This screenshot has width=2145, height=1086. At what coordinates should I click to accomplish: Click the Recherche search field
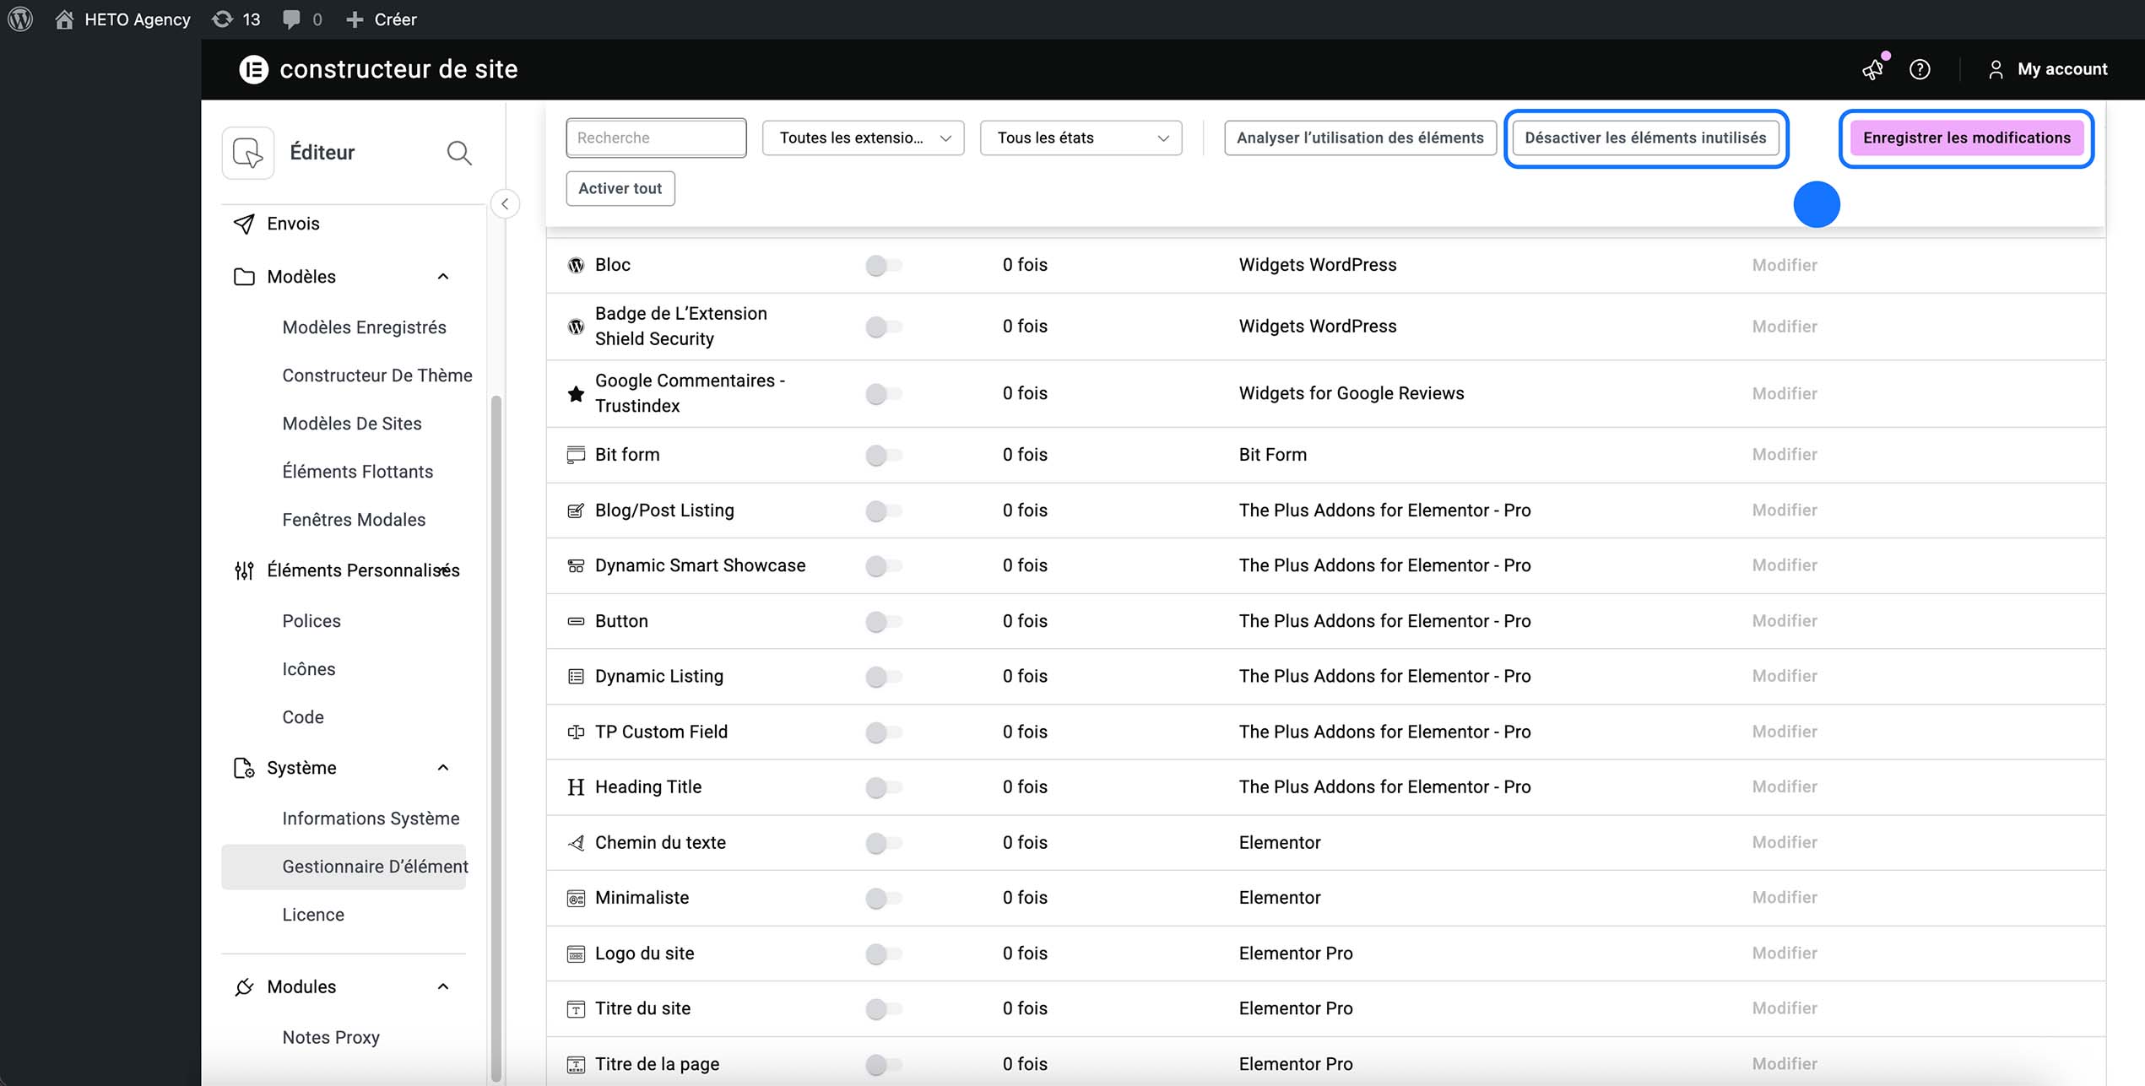click(655, 138)
